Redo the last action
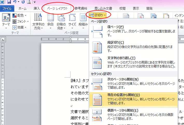This screenshot has height=125, width=184. click(x=23, y=2)
